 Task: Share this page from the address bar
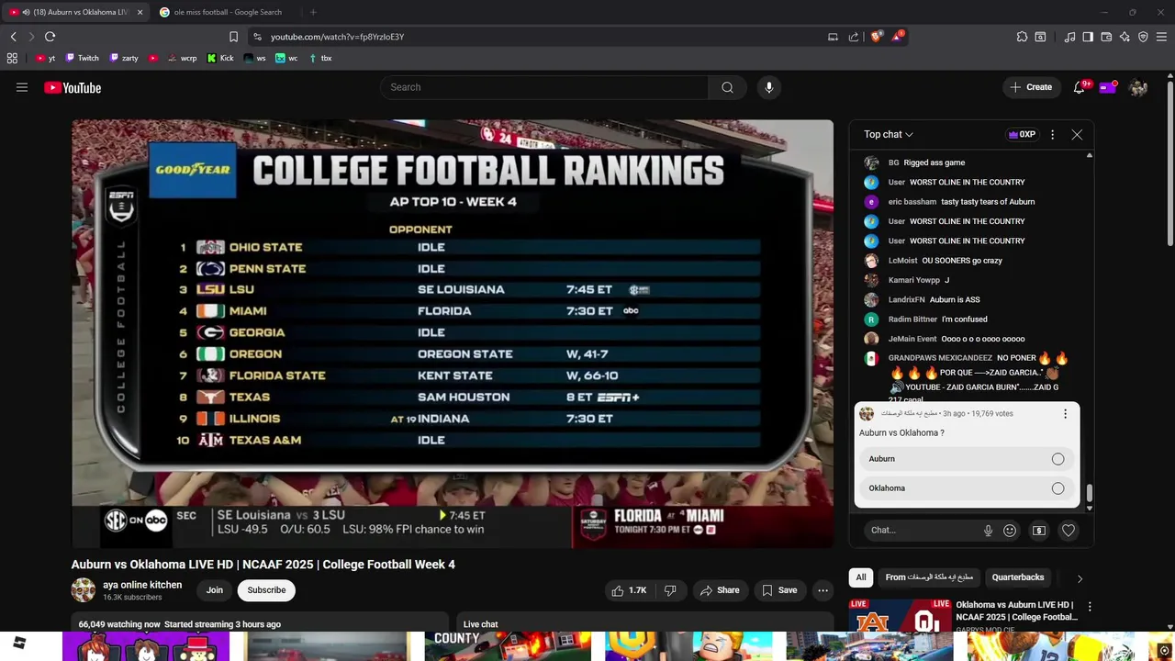[854, 37]
